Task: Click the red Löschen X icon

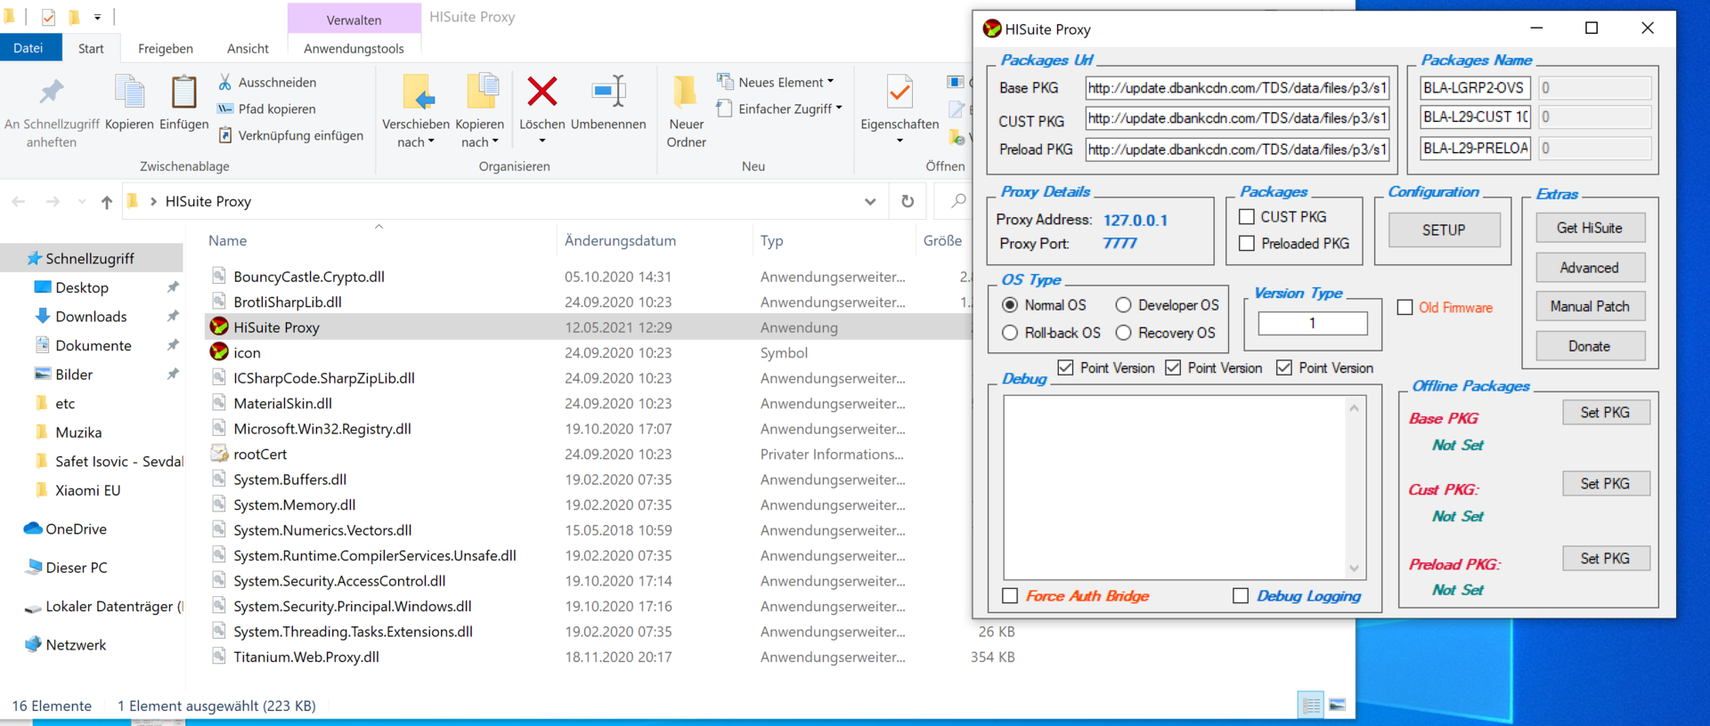Action: coord(542,92)
